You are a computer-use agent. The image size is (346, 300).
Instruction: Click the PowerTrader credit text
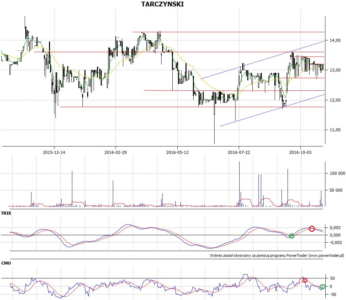coord(277,255)
